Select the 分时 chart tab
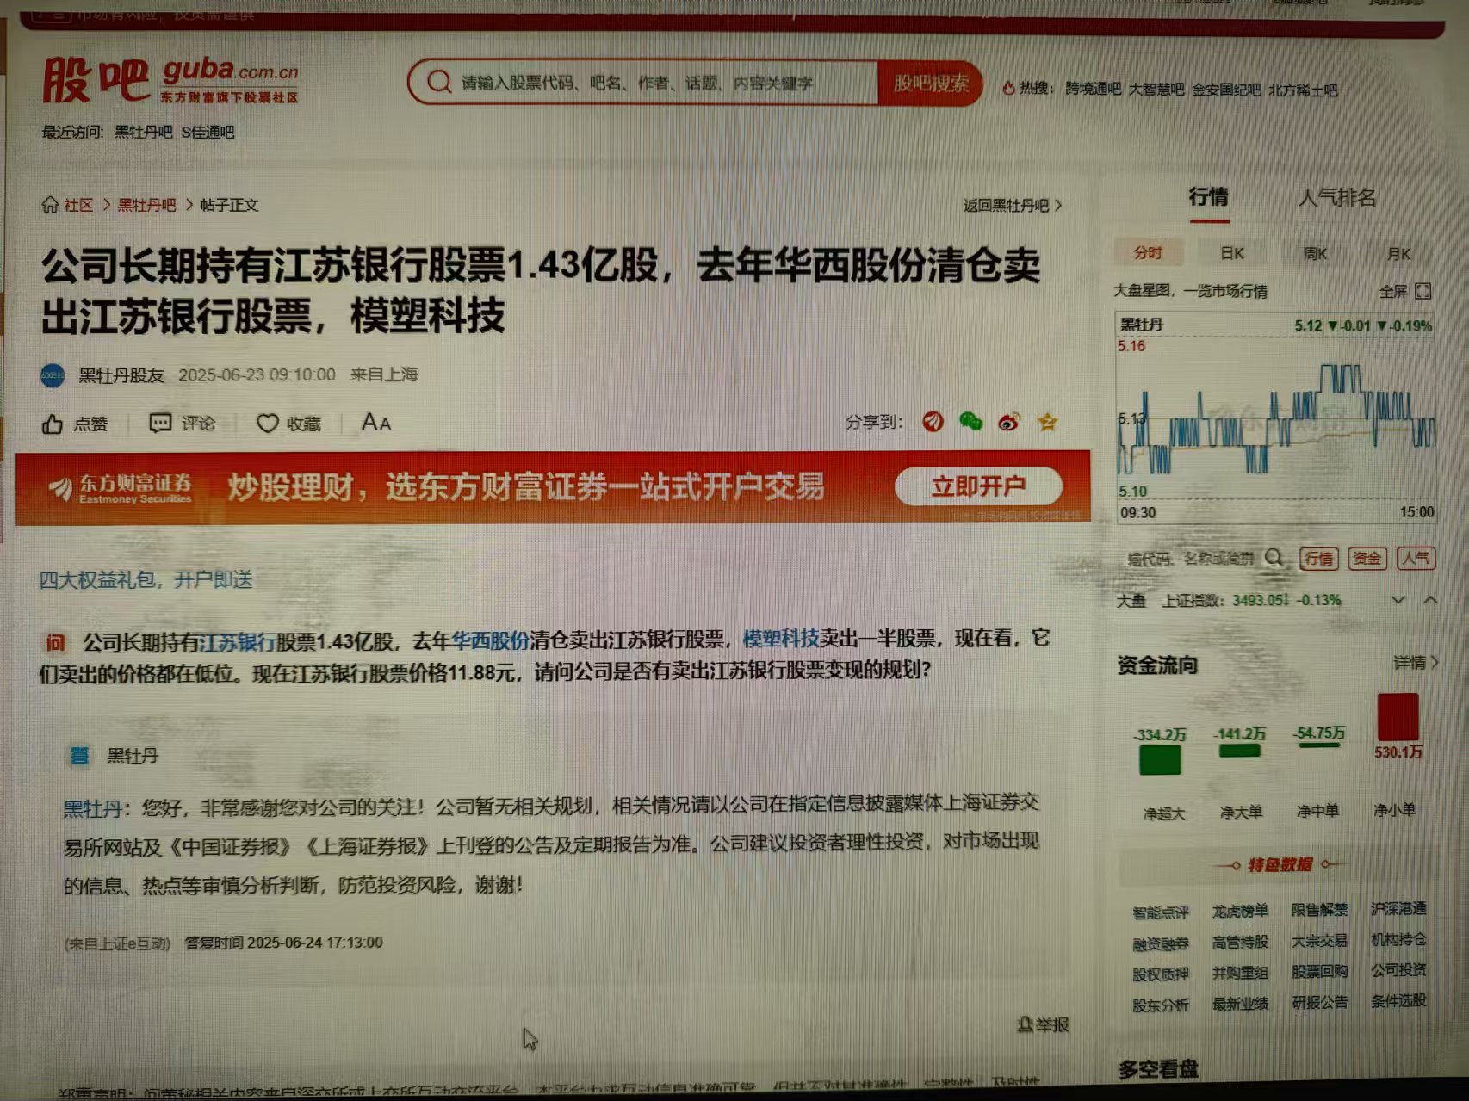 pyautogui.click(x=1148, y=253)
